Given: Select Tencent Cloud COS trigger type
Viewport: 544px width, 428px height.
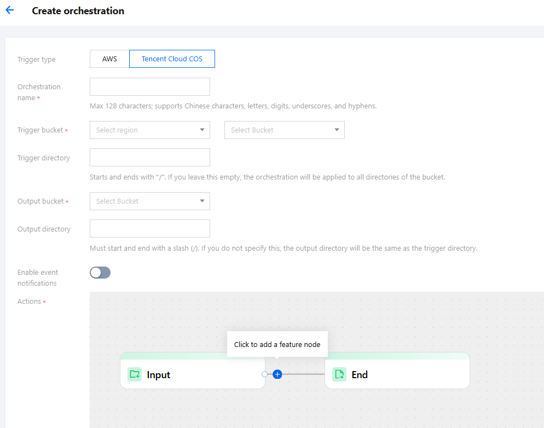Looking at the screenshot, I should [172, 59].
